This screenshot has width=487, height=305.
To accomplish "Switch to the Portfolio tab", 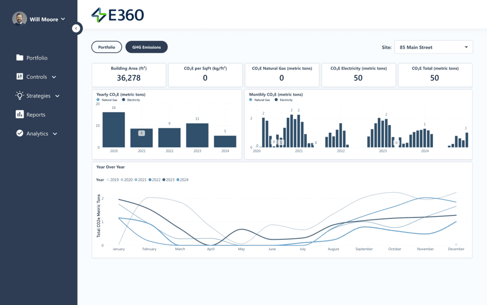I will 107,47.
